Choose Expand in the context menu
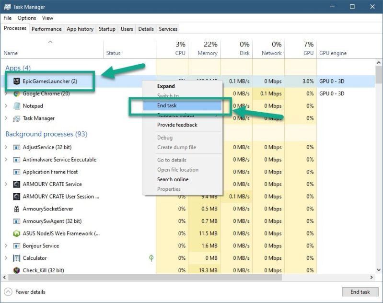Screen dimensions: 383x303 (182, 86)
